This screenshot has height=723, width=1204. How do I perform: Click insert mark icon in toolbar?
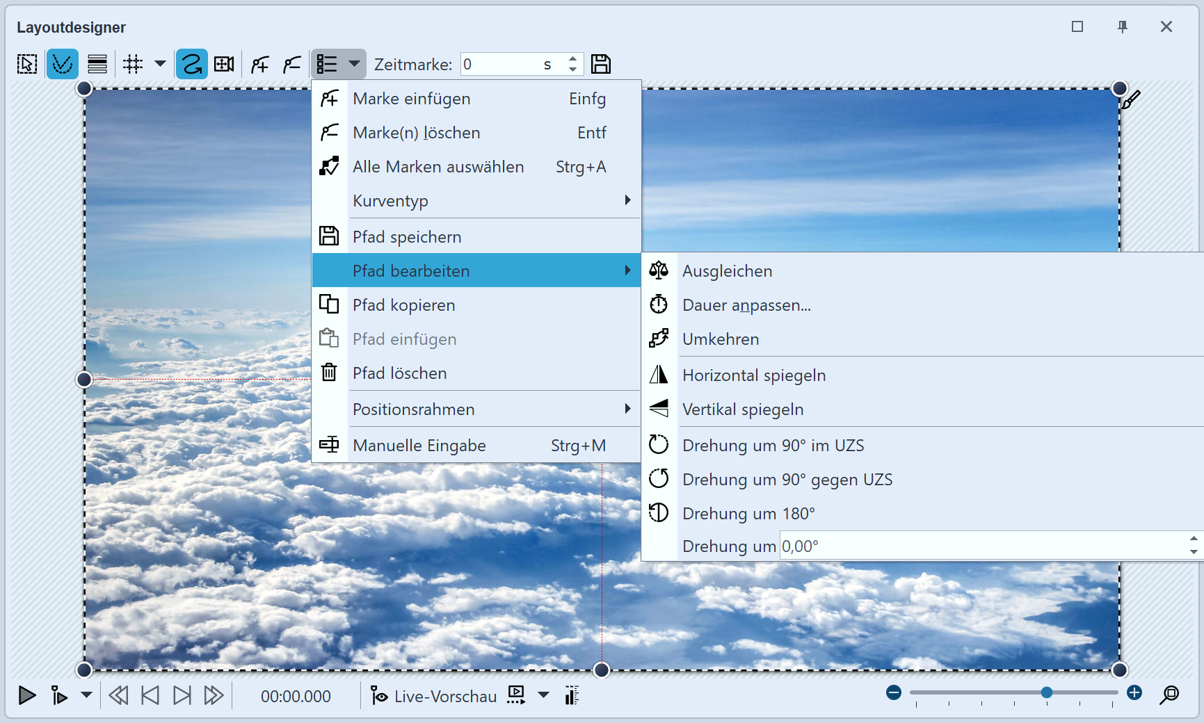[260, 65]
